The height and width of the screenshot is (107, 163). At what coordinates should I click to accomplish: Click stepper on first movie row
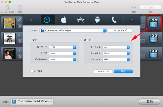(144, 26)
